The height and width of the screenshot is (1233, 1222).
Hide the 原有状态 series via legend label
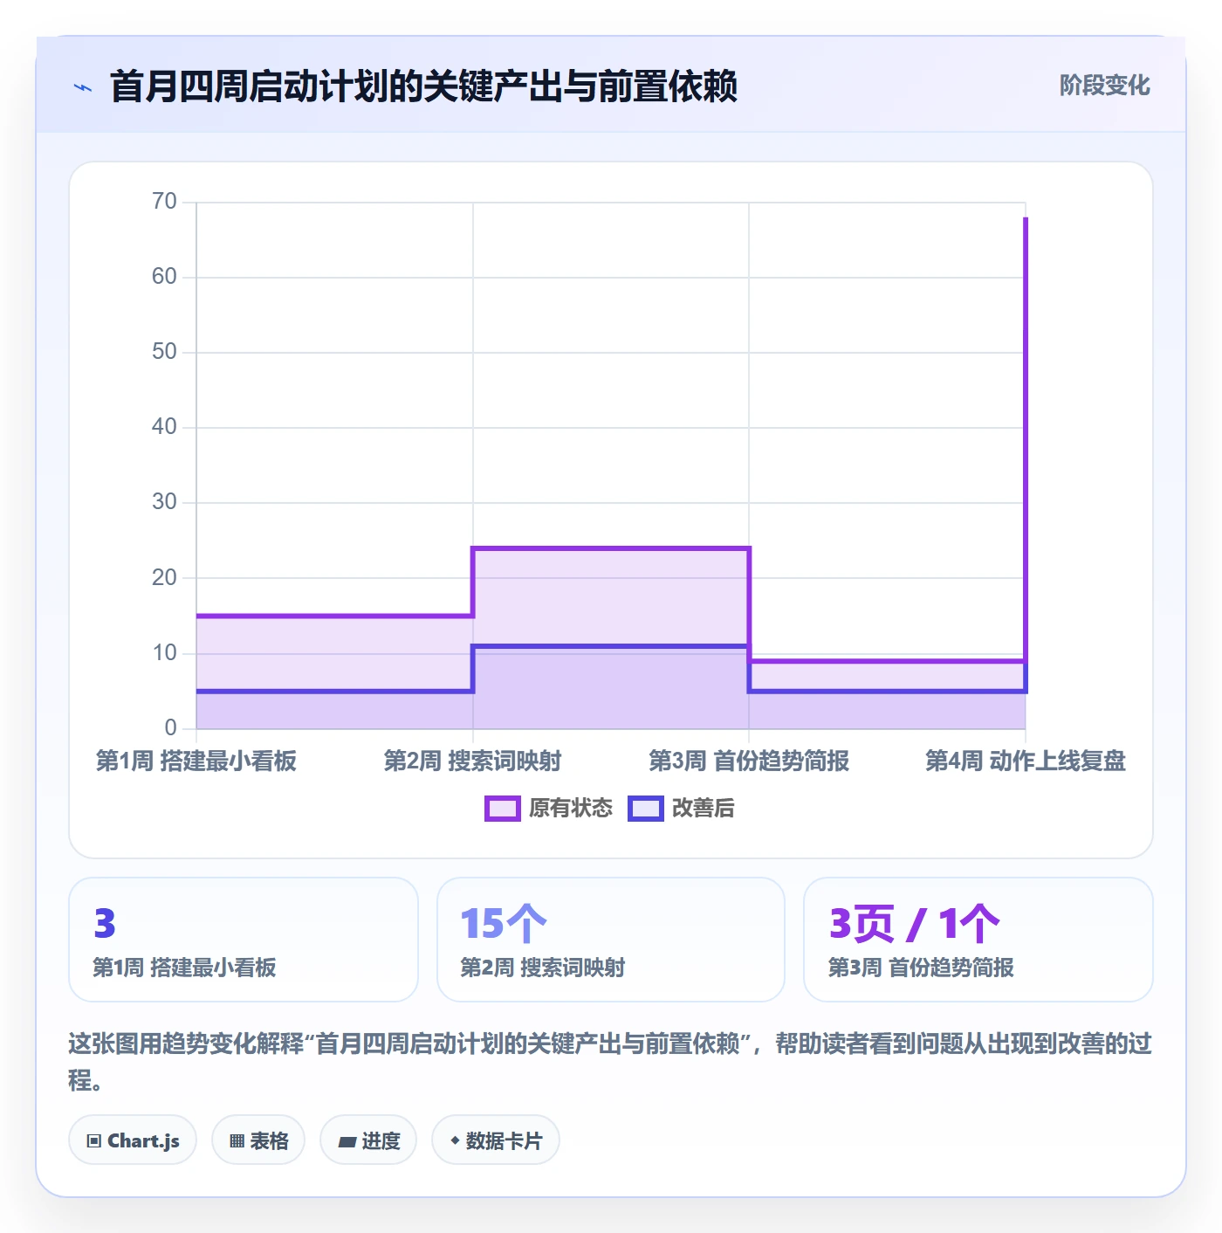click(x=571, y=809)
